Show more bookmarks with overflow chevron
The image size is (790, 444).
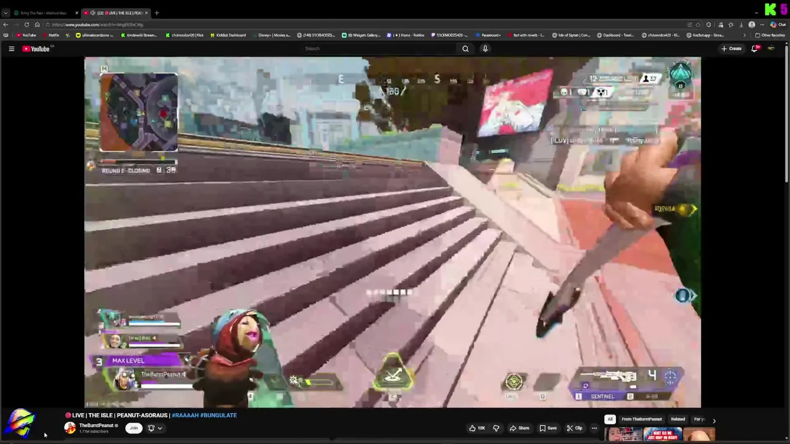coord(746,35)
